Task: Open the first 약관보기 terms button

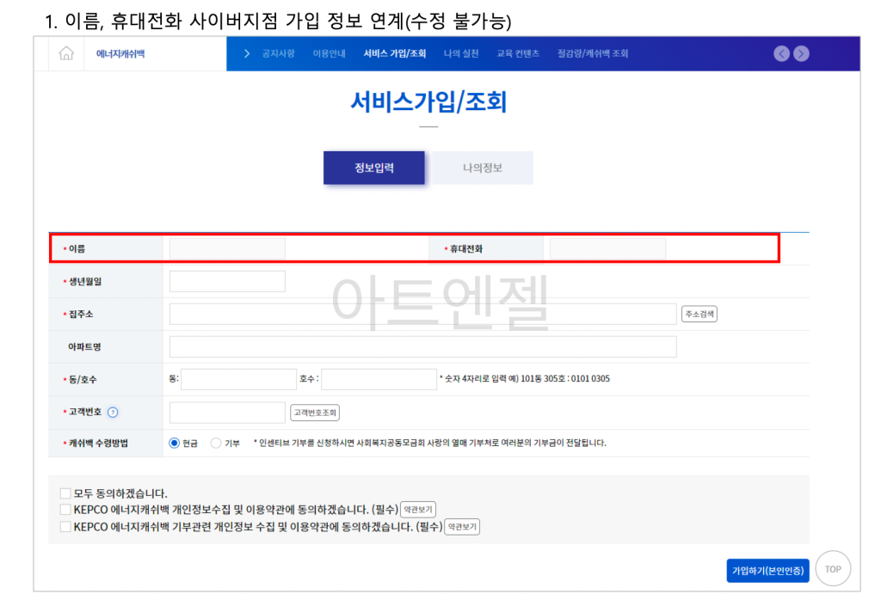Action: tap(419, 509)
